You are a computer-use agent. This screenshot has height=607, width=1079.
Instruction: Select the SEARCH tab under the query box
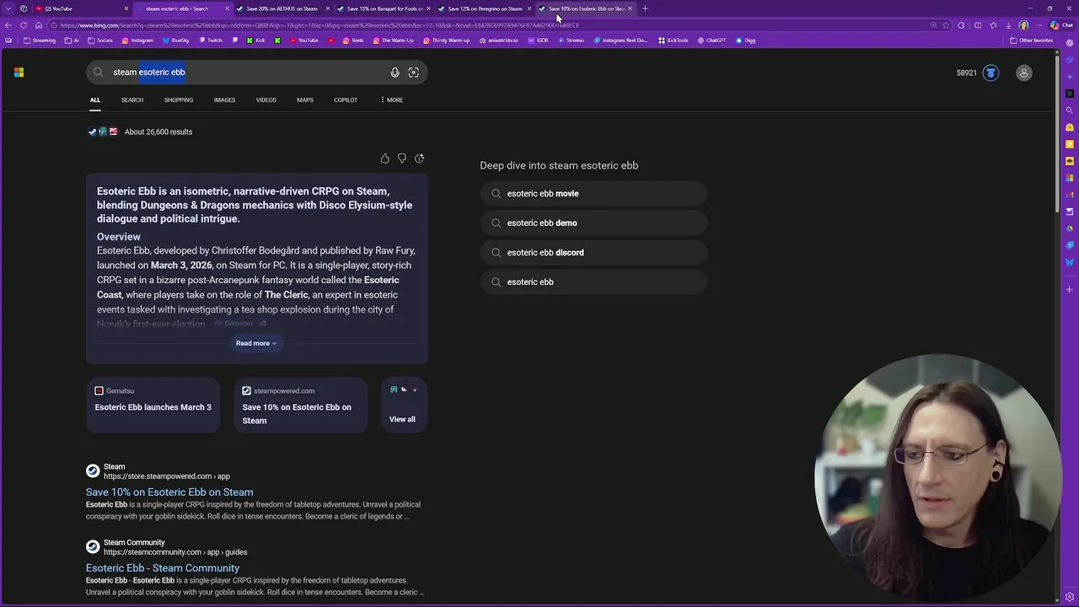pyautogui.click(x=132, y=99)
